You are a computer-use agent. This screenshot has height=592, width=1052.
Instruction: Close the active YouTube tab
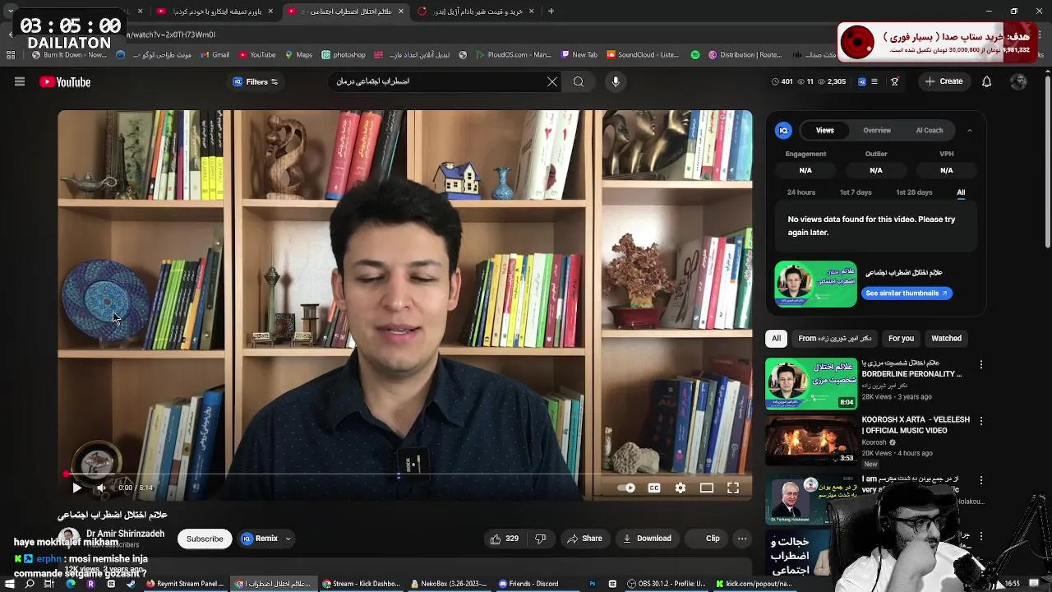pyautogui.click(x=401, y=12)
